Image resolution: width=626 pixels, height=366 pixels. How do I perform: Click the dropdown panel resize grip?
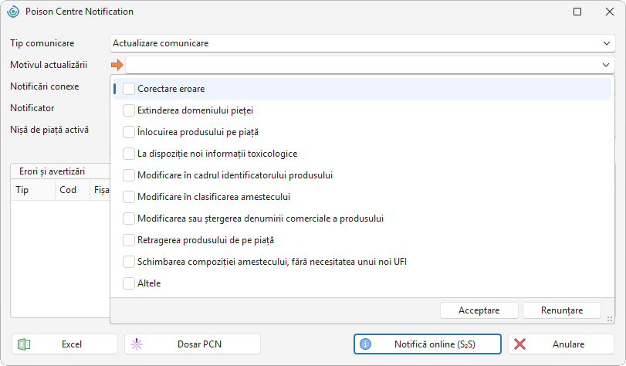click(610, 319)
